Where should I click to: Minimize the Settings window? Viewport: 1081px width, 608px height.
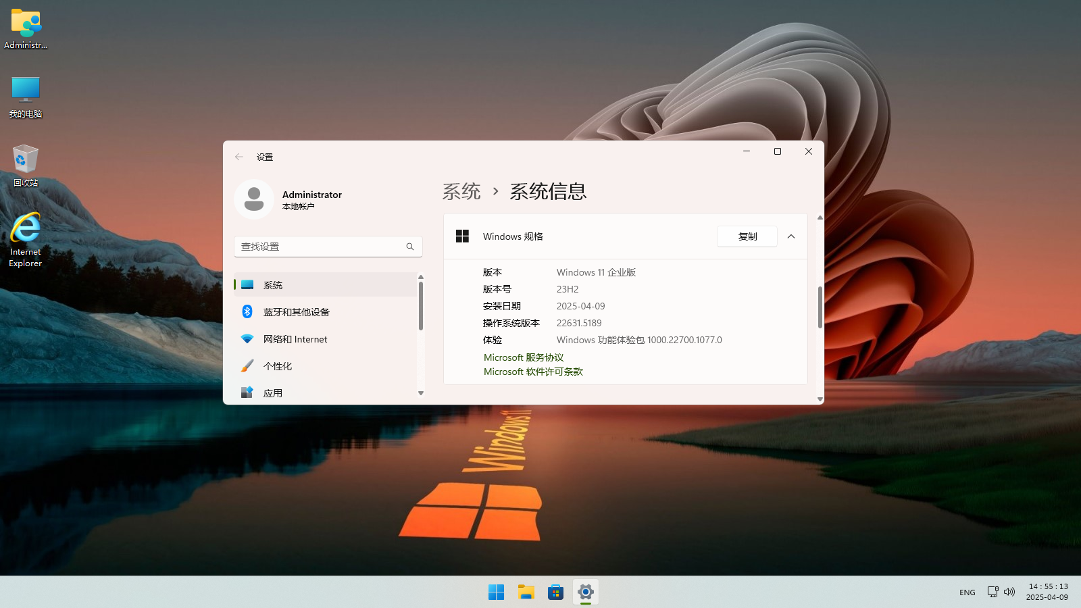[x=747, y=151]
